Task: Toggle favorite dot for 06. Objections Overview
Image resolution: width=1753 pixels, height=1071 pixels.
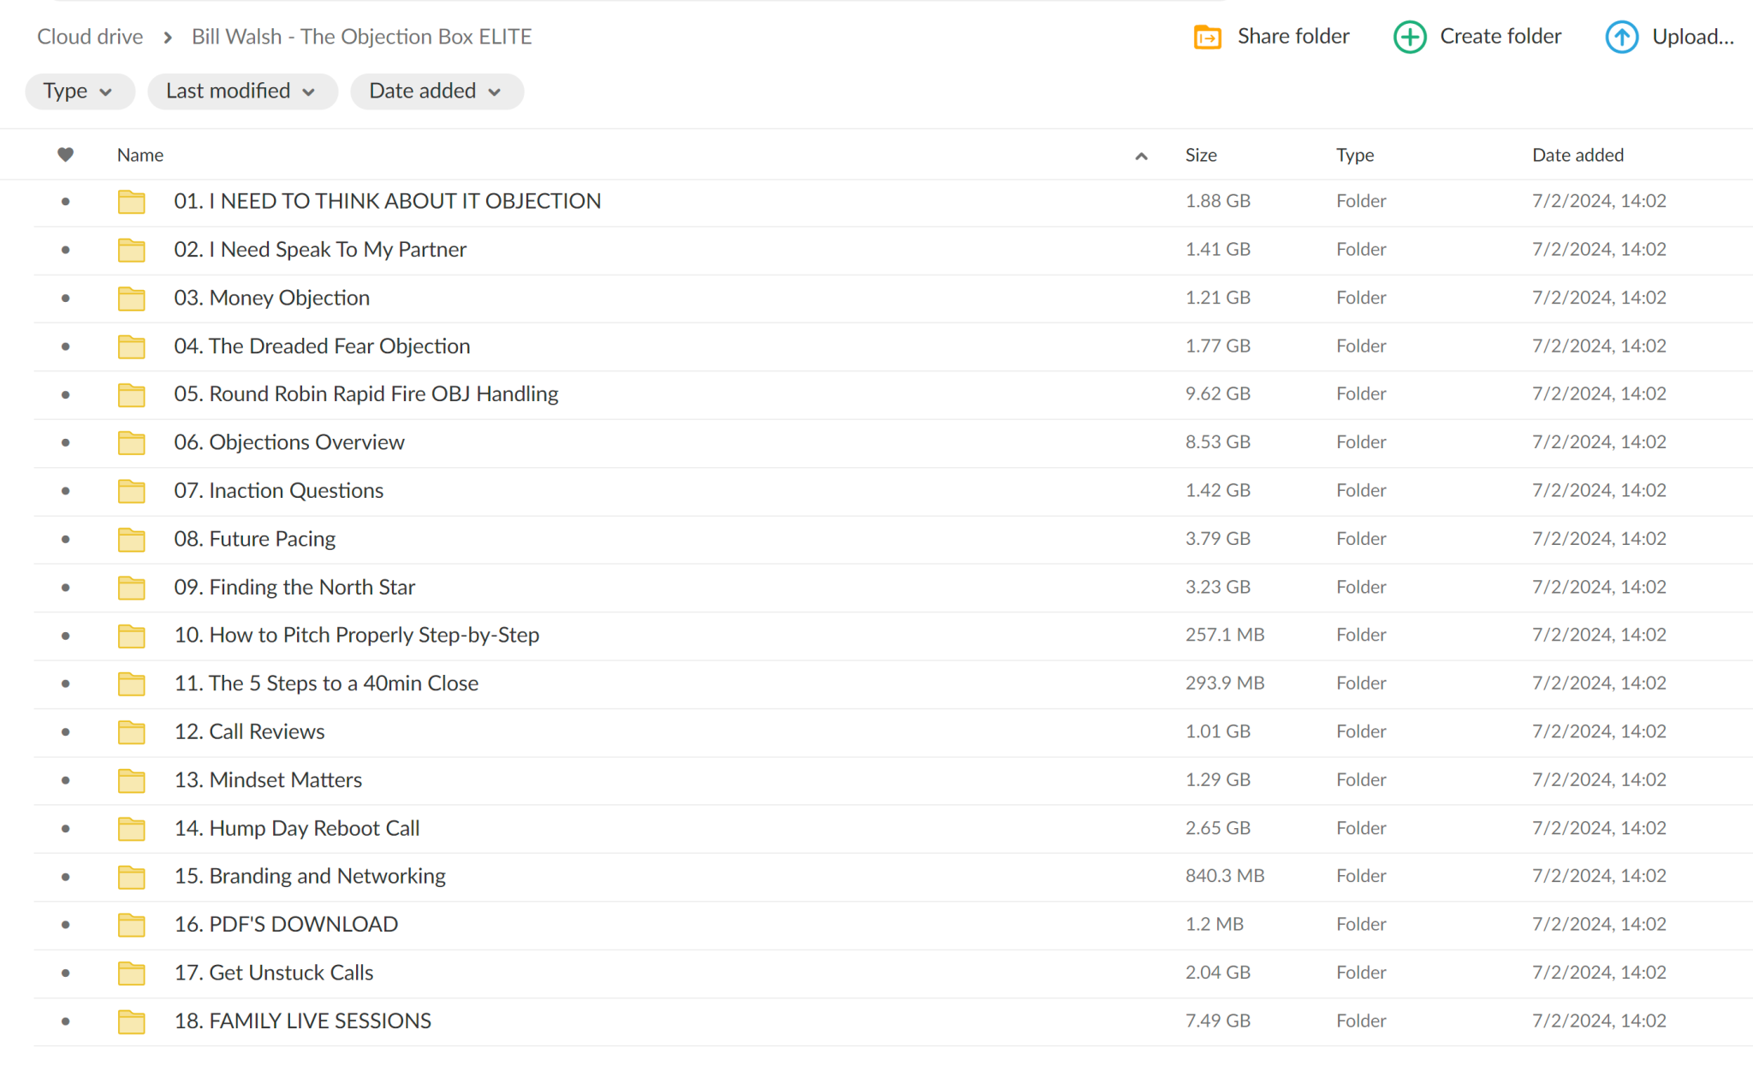Action: click(65, 443)
